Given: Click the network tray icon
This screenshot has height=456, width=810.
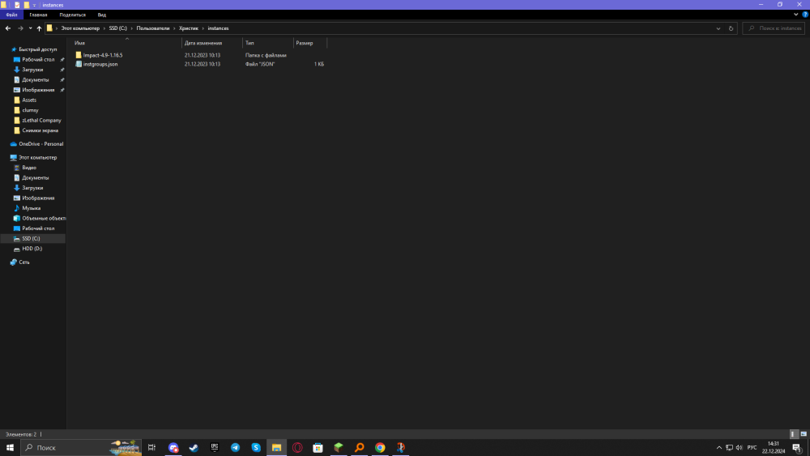Looking at the screenshot, I should tap(730, 448).
